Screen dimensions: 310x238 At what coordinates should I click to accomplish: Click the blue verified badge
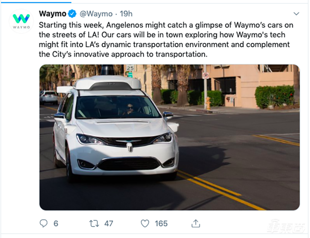(72, 14)
